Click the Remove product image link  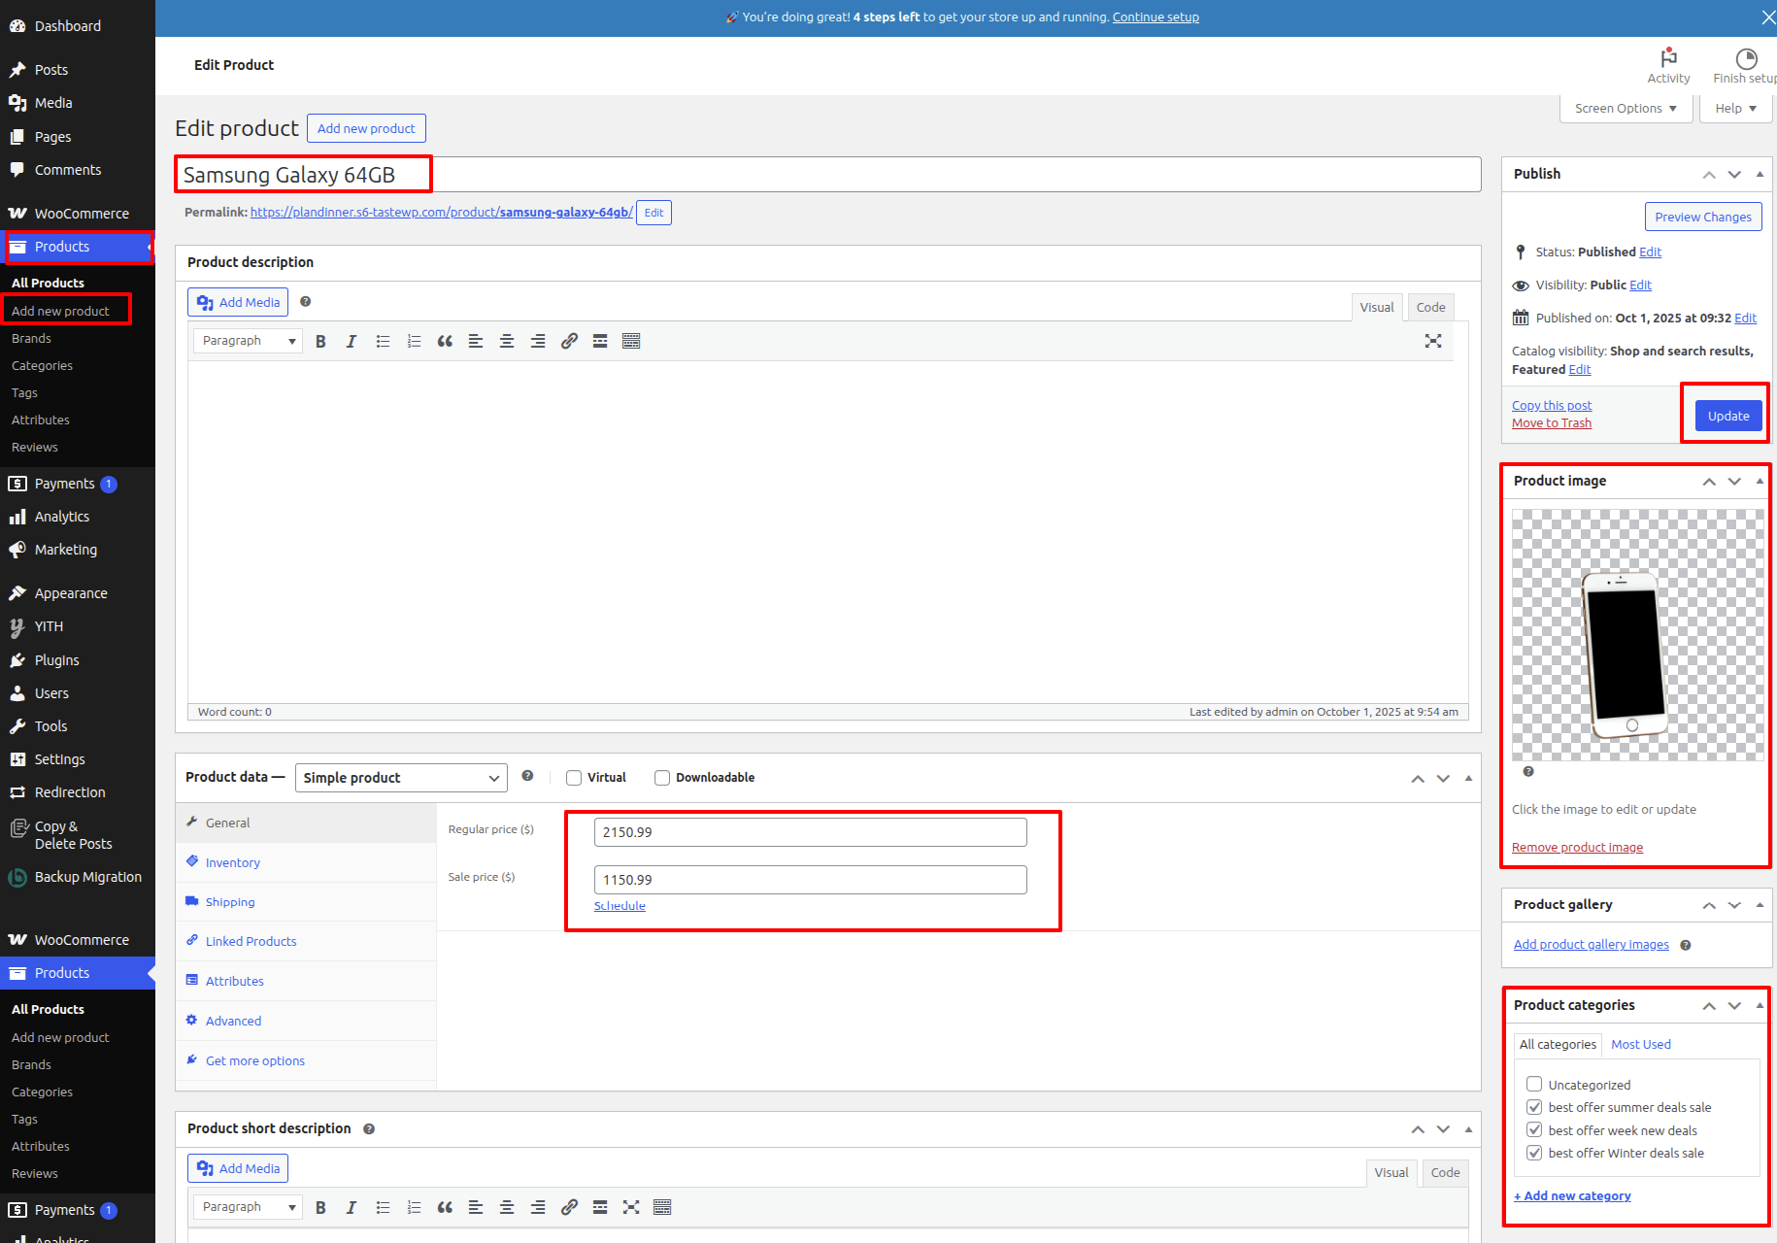1577,848
